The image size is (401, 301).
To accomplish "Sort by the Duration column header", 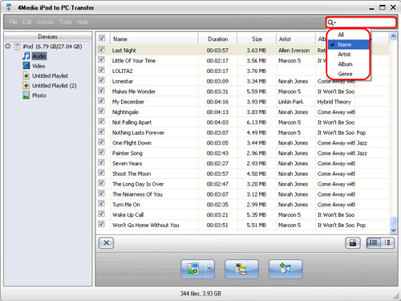I will tap(217, 39).
